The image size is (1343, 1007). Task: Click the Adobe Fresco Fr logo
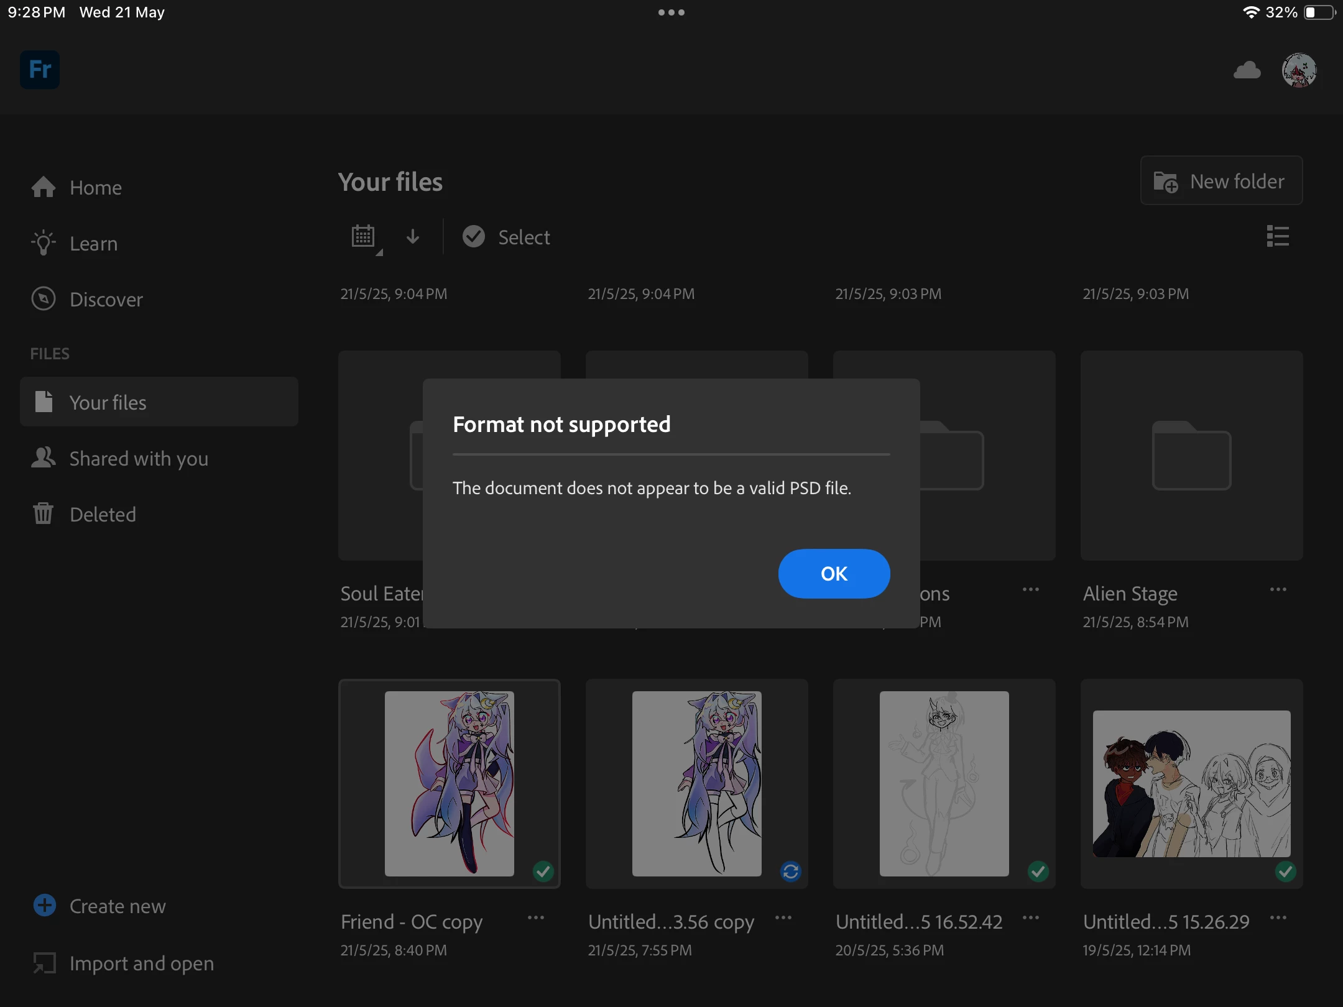point(40,70)
